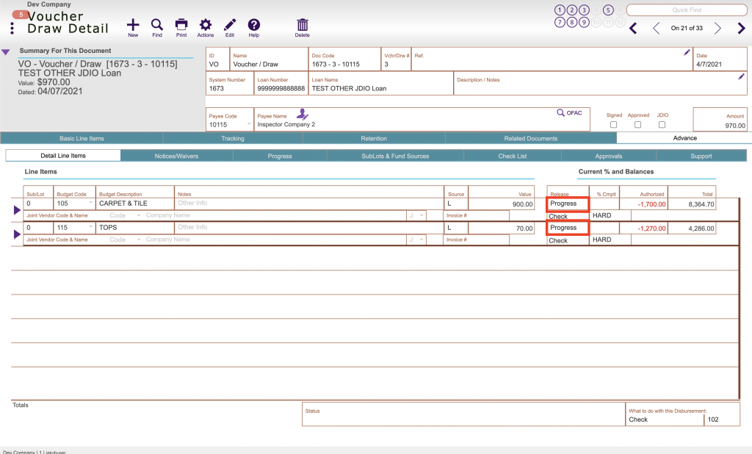Jump to last record with bold right arrow
The image size is (752, 454).
[x=741, y=29]
